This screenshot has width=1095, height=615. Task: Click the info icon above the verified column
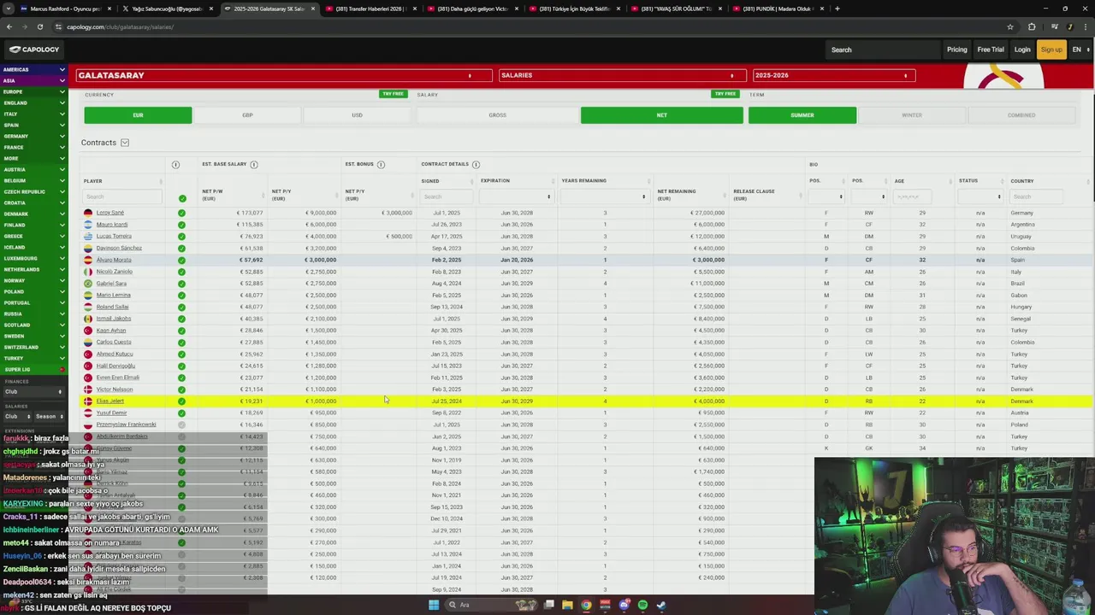[x=175, y=164]
